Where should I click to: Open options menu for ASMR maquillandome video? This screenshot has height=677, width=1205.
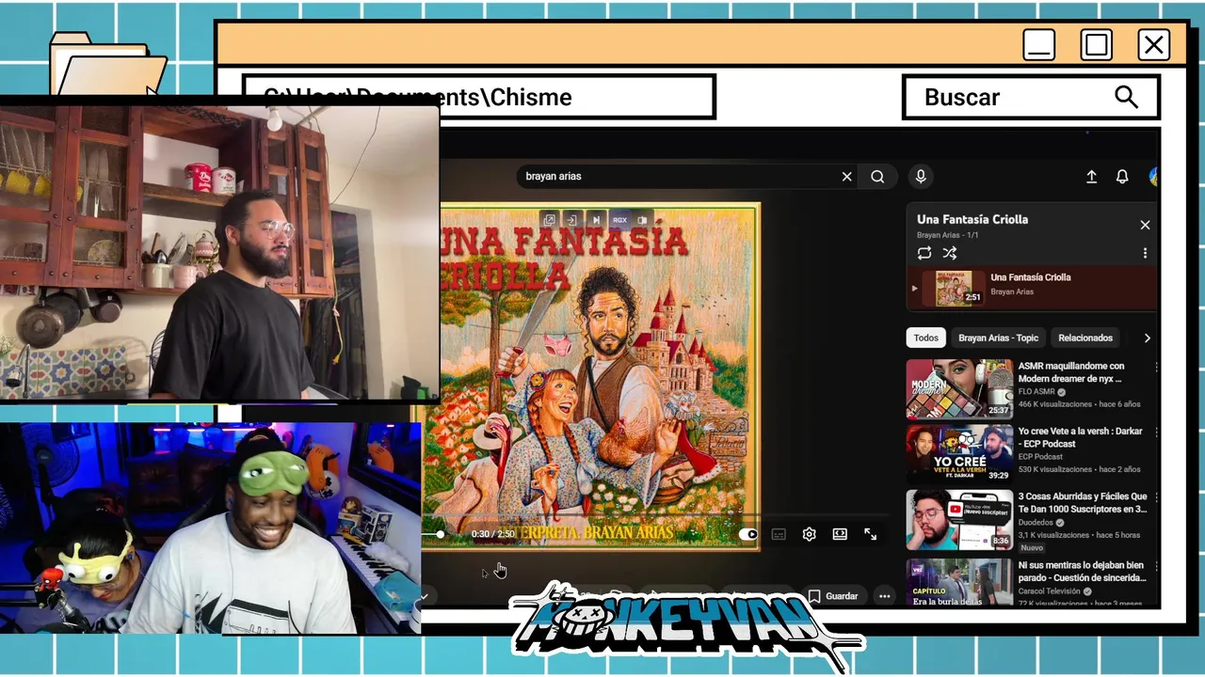click(1155, 367)
